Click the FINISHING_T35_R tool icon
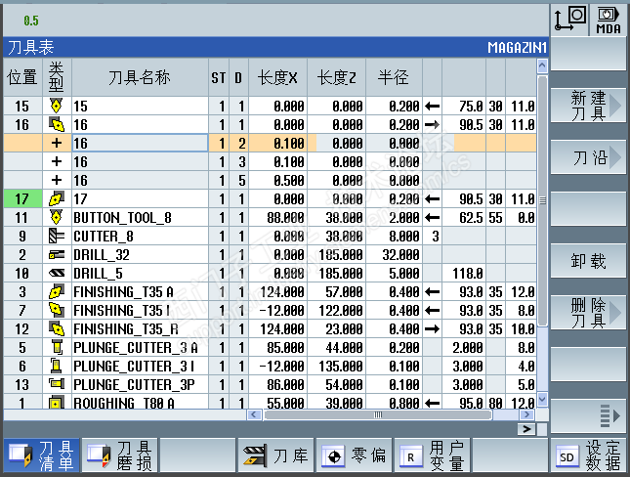630x477 pixels. click(57, 328)
